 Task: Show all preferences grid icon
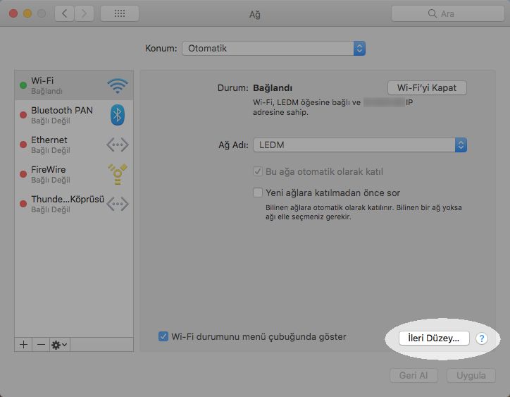(120, 13)
